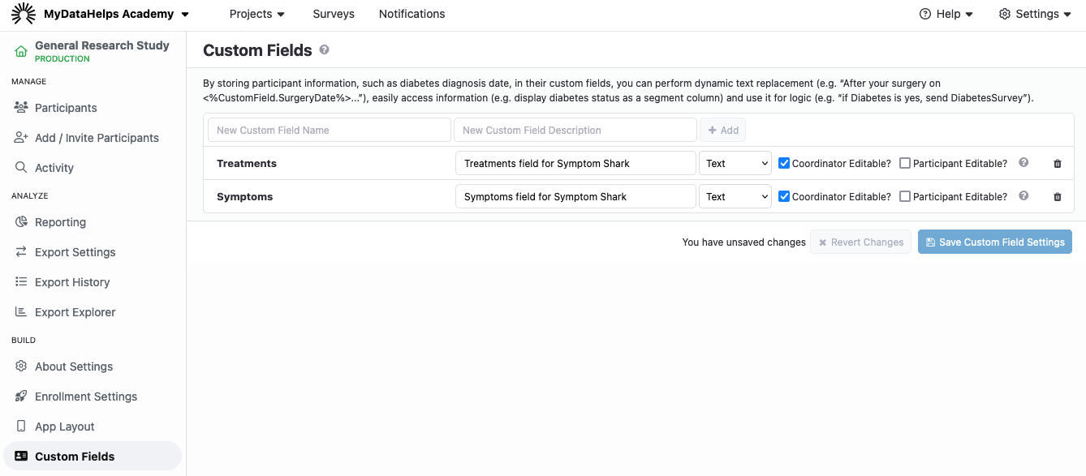Click the green home icon for study
This screenshot has height=476, width=1086.
click(x=21, y=52)
